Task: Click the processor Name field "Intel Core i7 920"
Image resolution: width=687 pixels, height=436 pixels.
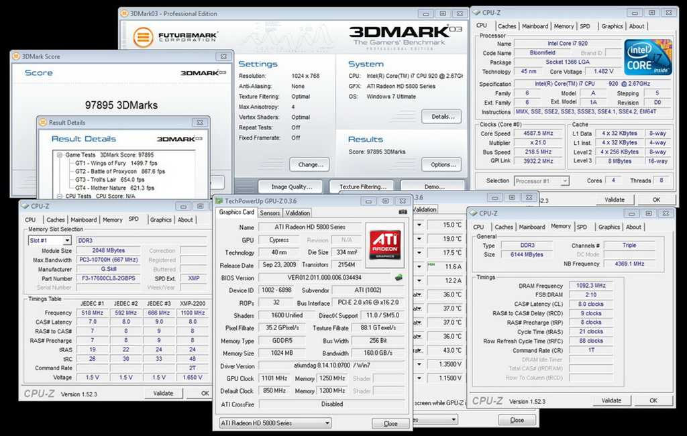Action: point(568,44)
